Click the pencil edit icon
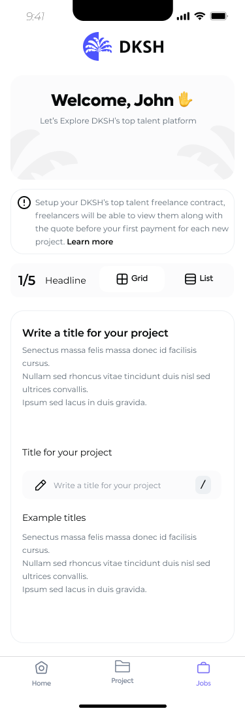 point(41,485)
